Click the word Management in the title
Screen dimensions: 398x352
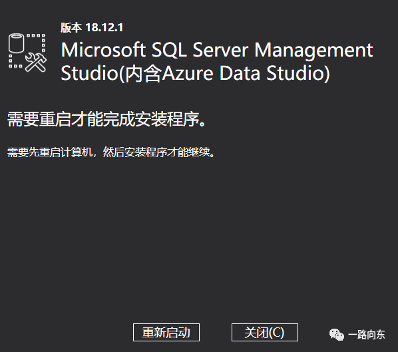313,51
